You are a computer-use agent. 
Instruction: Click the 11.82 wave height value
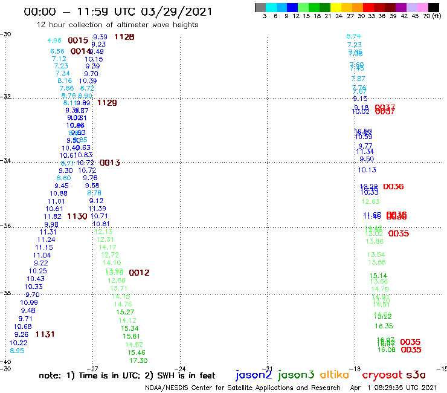pyautogui.click(x=53, y=216)
